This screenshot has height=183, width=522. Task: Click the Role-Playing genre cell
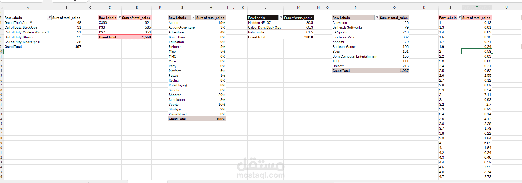click(x=182, y=85)
